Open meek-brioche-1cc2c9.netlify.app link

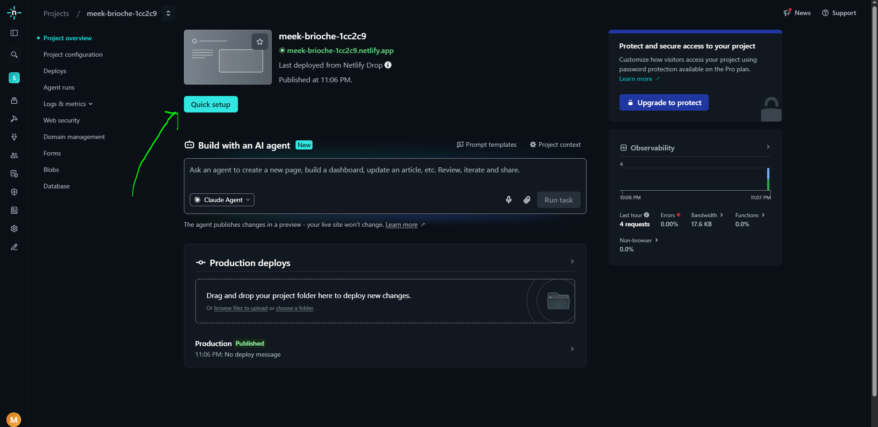pos(340,50)
